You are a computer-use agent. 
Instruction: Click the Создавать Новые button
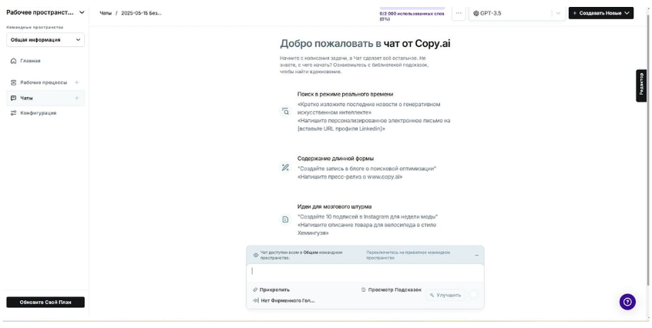[x=601, y=13]
